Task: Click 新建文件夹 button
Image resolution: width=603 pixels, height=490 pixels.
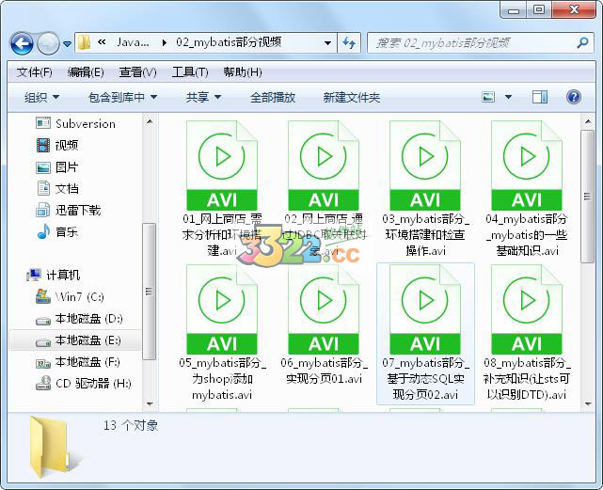Action: pyautogui.click(x=352, y=97)
